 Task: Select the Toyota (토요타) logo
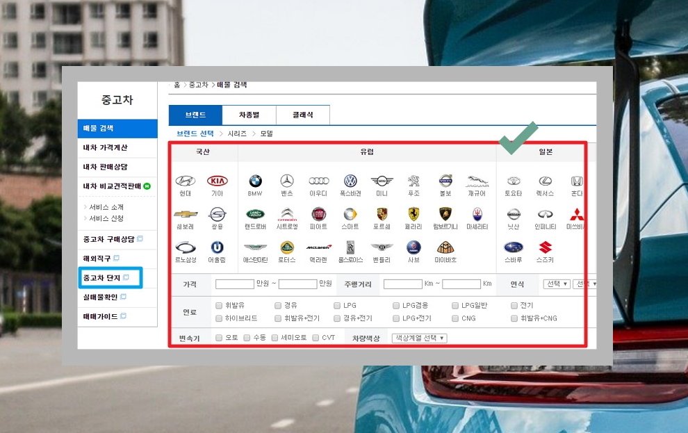coord(514,181)
